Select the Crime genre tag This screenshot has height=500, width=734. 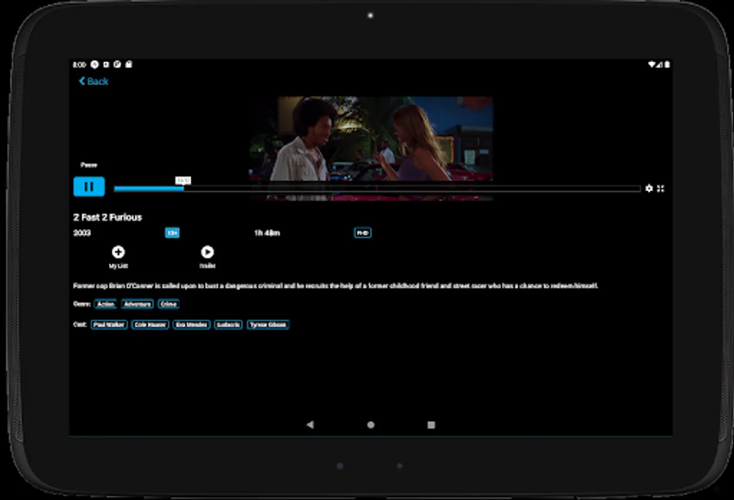point(168,304)
